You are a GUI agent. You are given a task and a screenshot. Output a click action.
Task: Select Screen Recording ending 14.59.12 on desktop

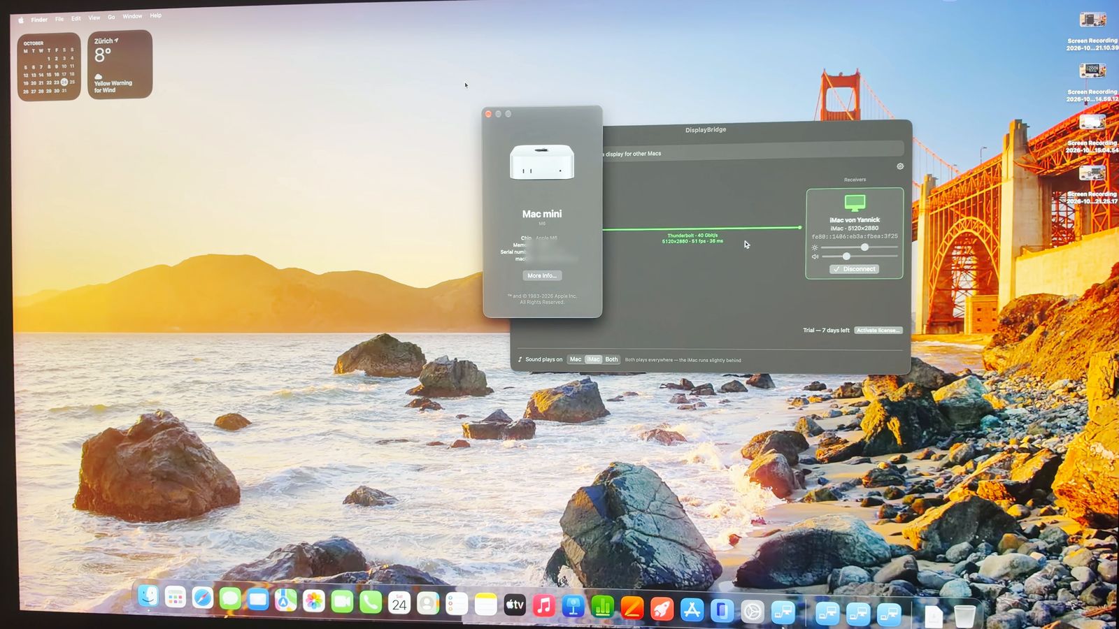click(x=1092, y=82)
